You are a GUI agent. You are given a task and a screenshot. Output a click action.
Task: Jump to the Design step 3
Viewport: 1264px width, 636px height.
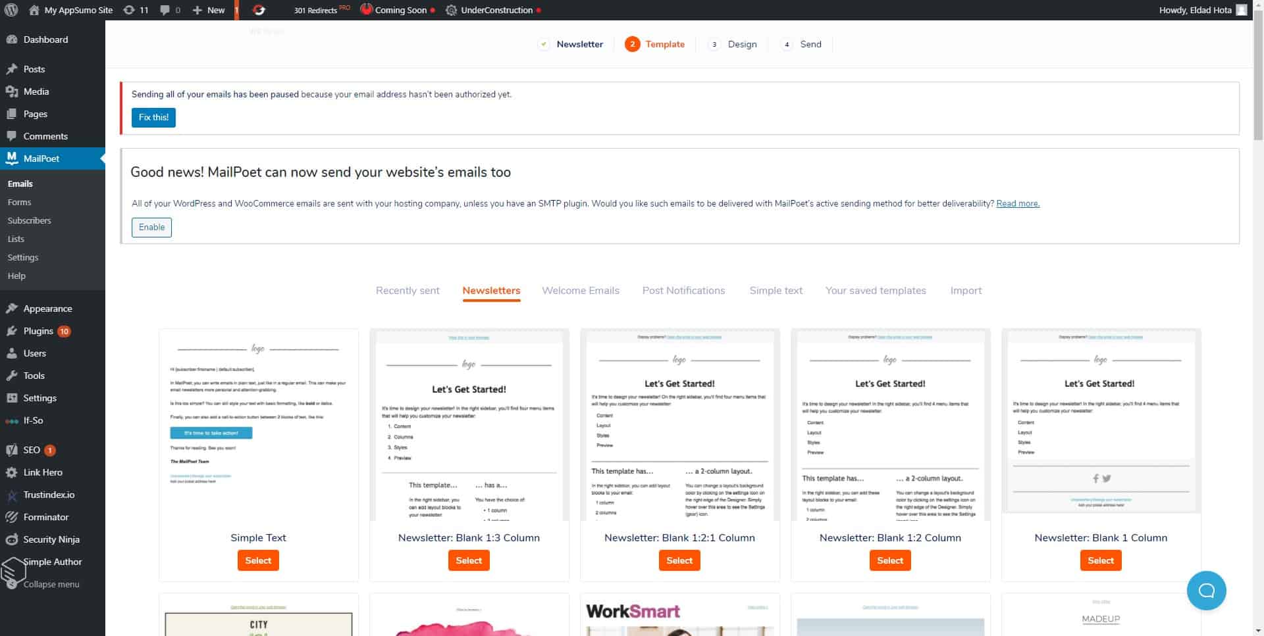coord(733,44)
